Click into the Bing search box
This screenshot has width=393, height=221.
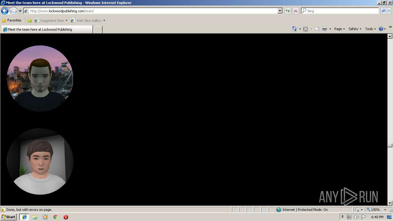[340, 11]
